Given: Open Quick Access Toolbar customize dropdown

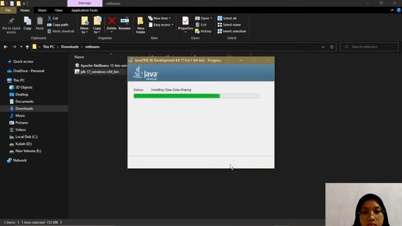Looking at the screenshot, I should tap(24, 4).
